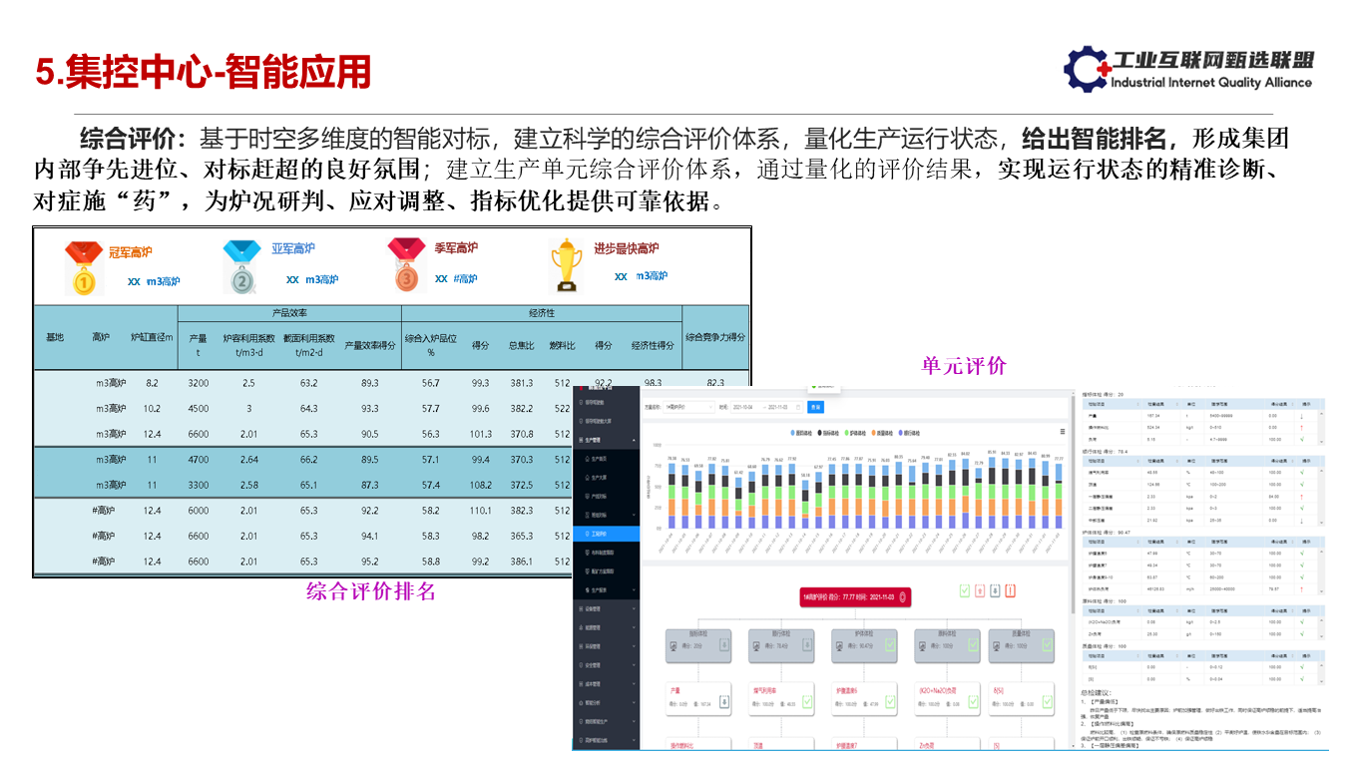
Task: Click the 综合竞争力得分 column header
Action: (x=714, y=337)
